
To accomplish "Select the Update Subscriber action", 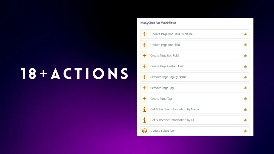I will 195,131.
